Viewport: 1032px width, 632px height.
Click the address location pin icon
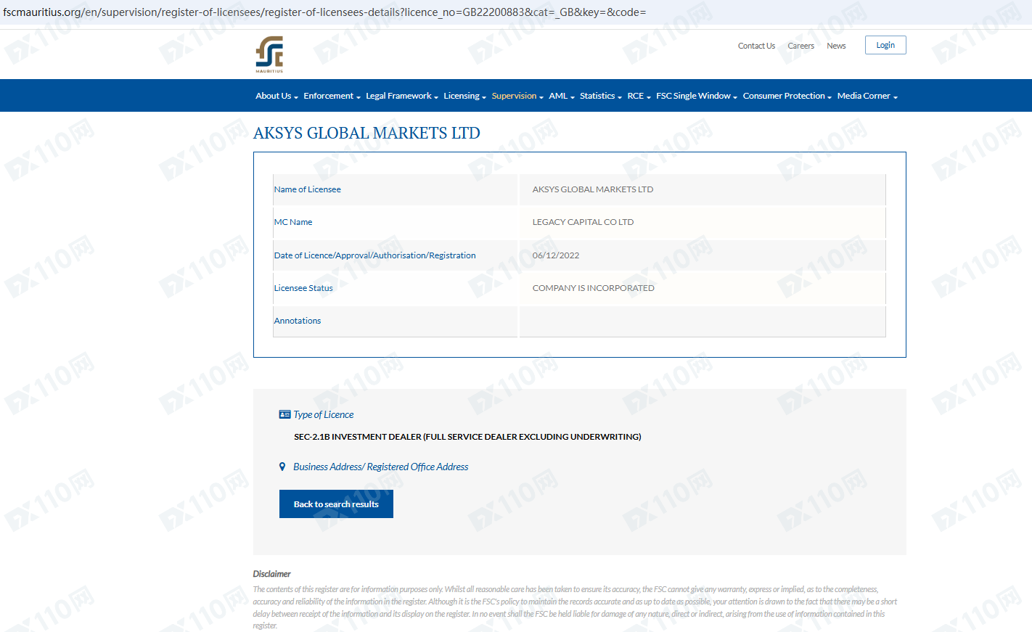(282, 467)
